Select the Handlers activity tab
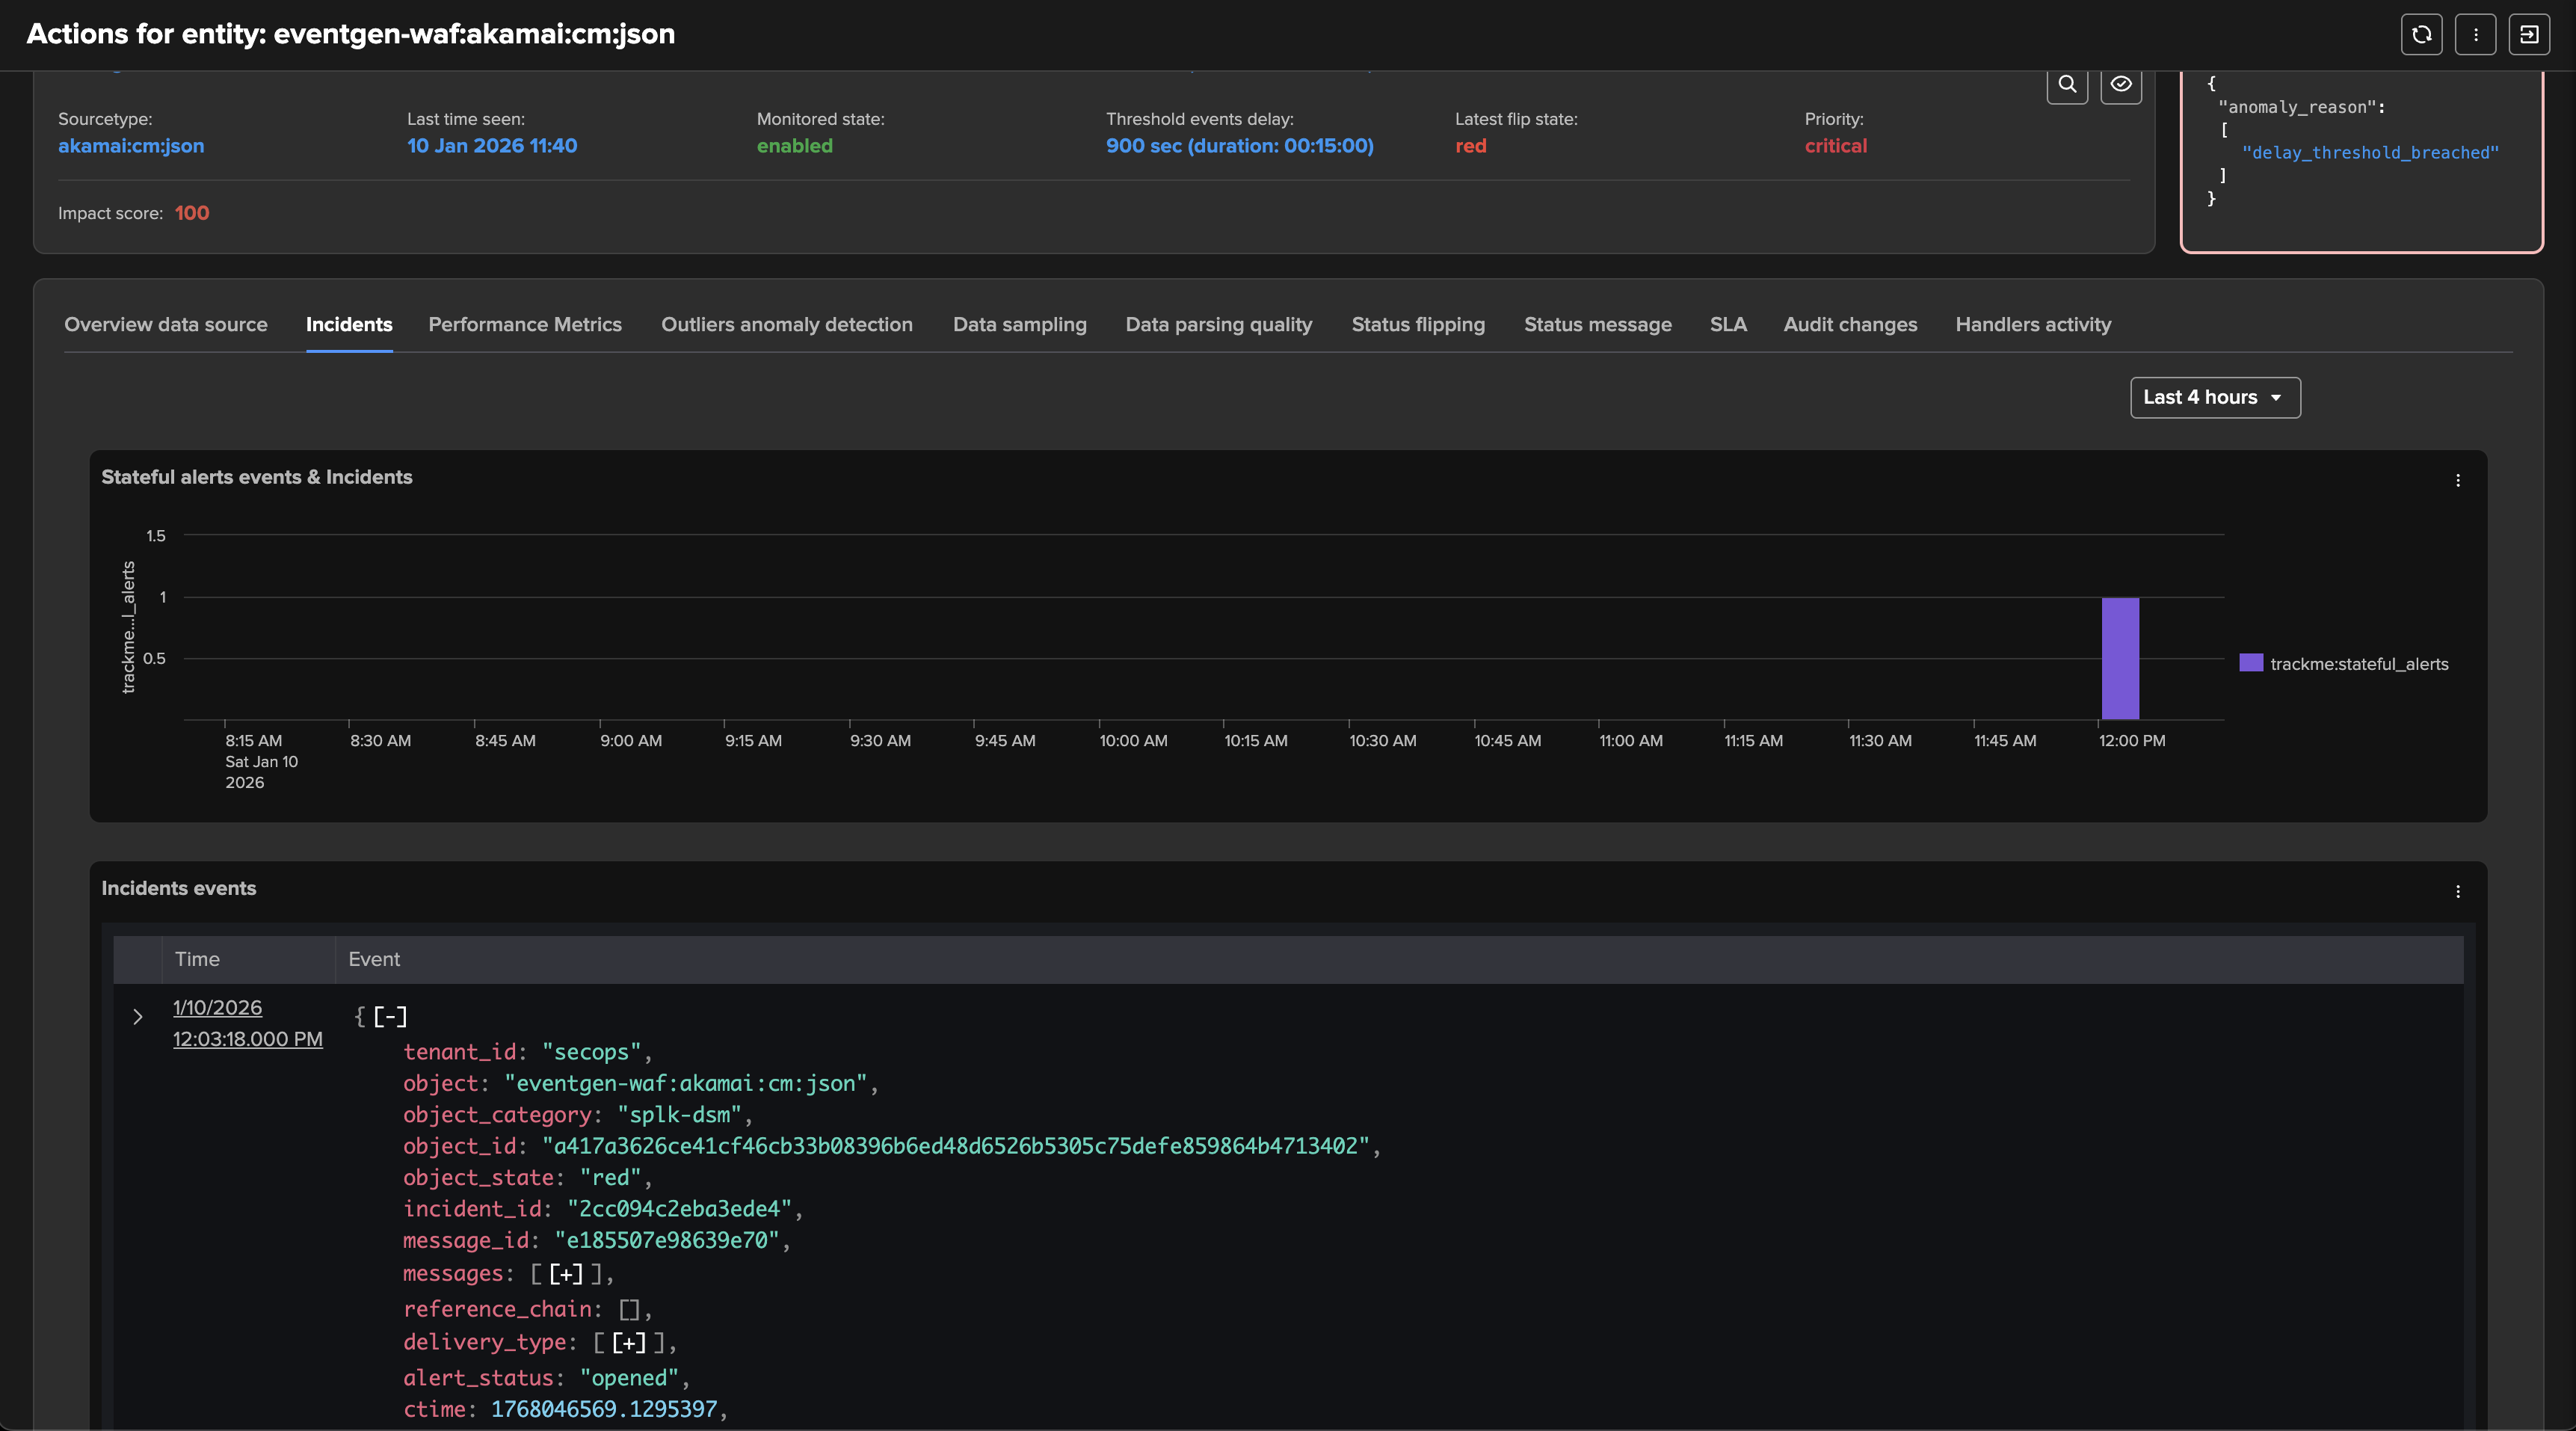This screenshot has height=1431, width=2576. 2032,325
